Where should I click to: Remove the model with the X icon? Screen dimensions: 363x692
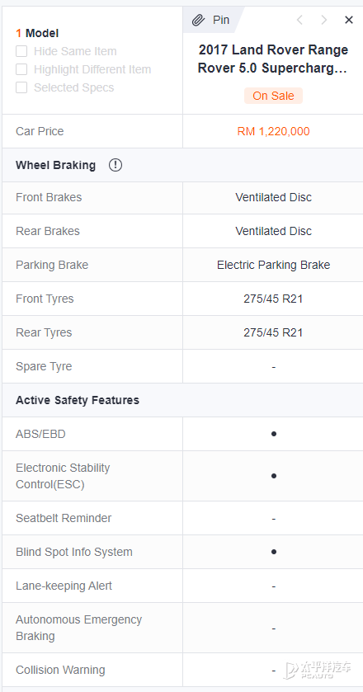click(349, 20)
